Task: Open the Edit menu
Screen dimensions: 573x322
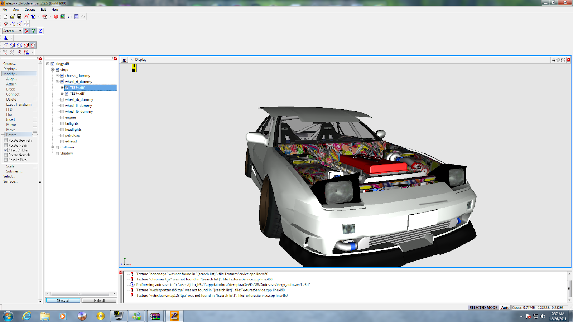Action: click(x=43, y=10)
